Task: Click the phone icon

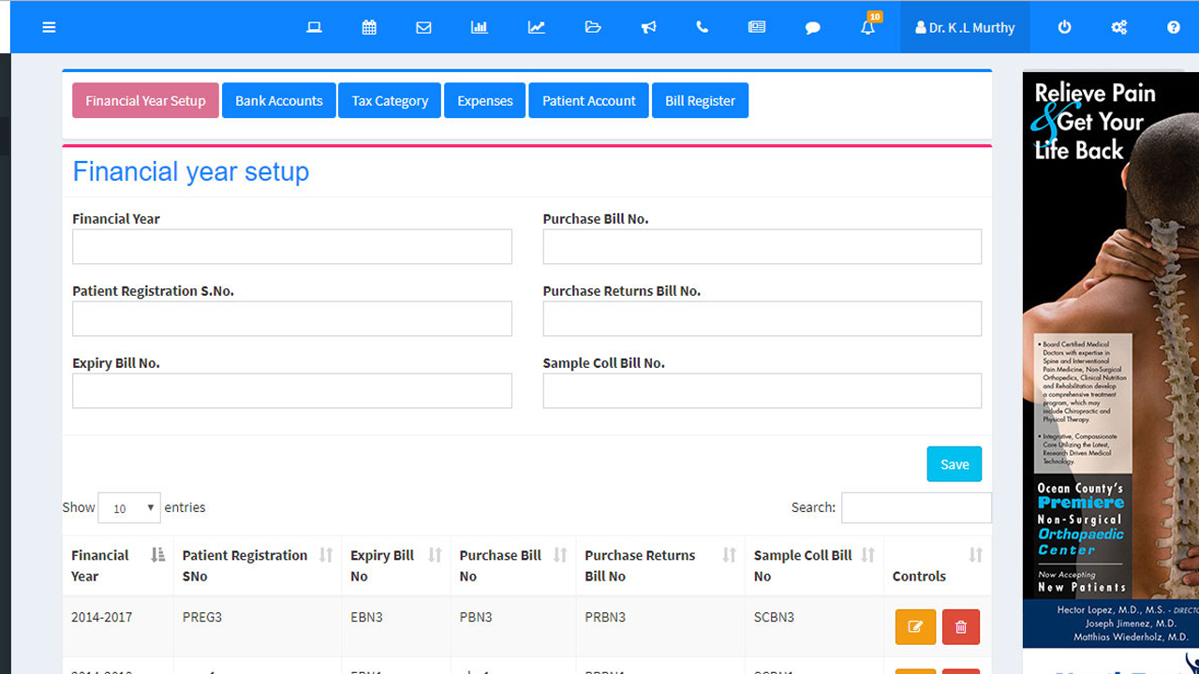Action: coord(702,27)
